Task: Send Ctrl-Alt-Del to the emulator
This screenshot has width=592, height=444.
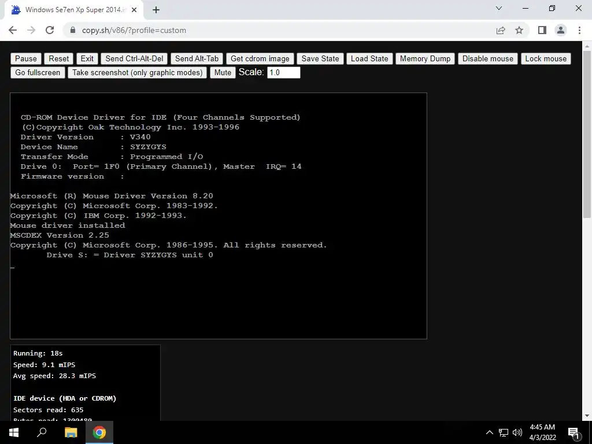Action: [134, 58]
